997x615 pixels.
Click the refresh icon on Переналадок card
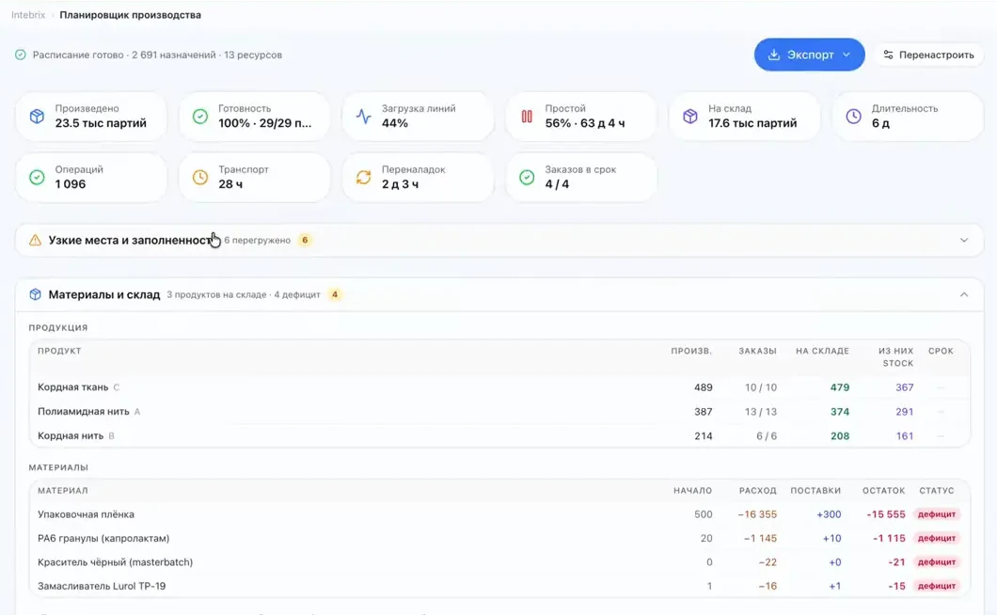364,177
